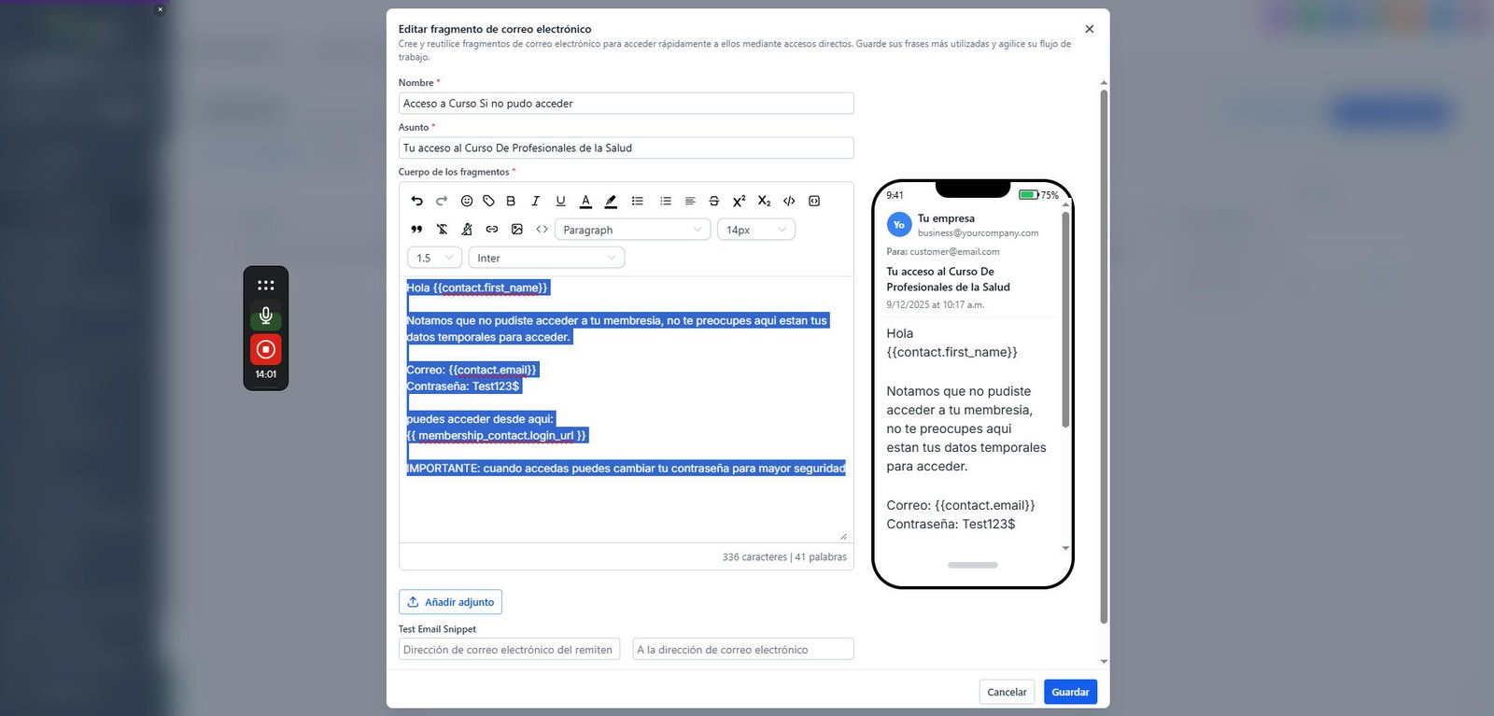Open the 1.5 line height dropdown
The image size is (1494, 716).
point(435,258)
